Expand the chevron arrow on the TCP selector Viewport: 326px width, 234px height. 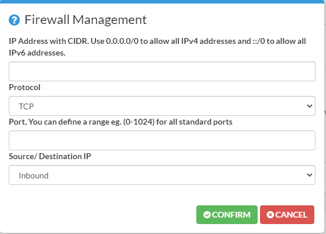pyautogui.click(x=310, y=106)
